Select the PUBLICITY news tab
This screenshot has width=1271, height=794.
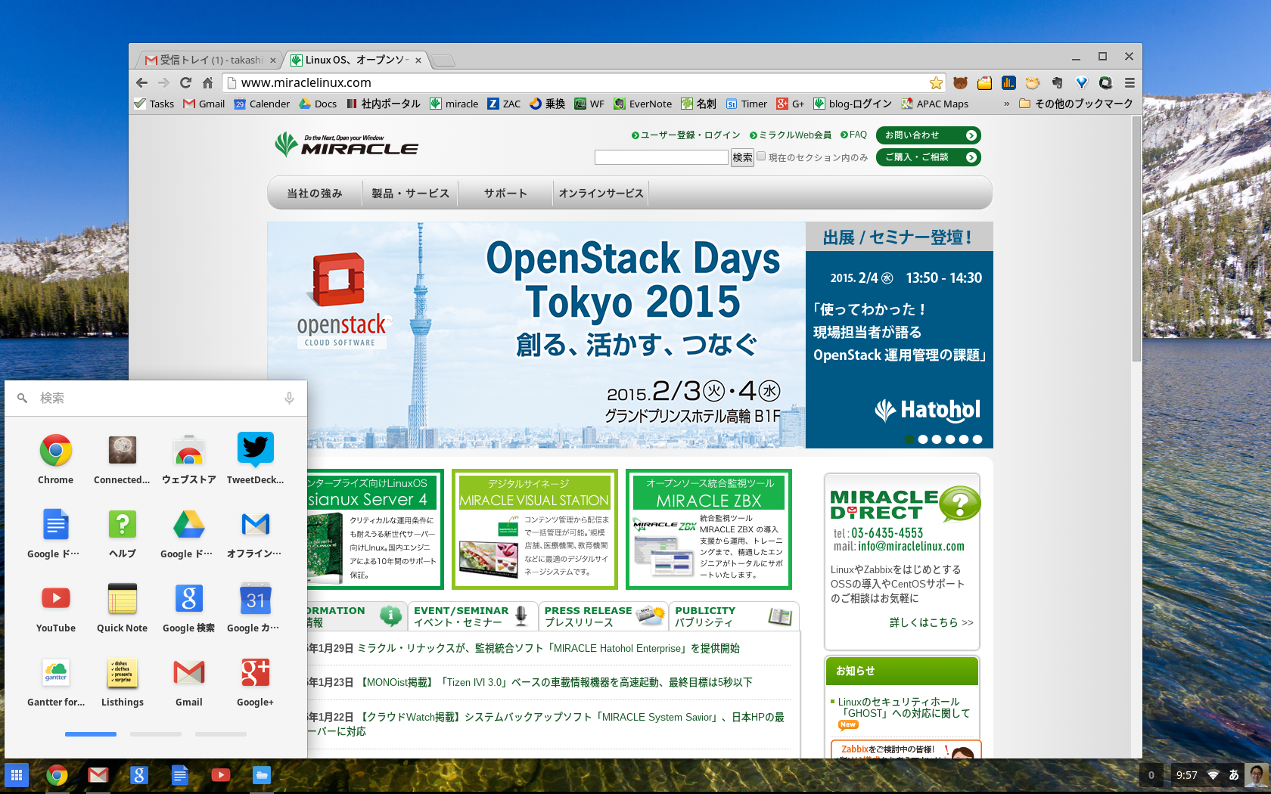tap(735, 616)
